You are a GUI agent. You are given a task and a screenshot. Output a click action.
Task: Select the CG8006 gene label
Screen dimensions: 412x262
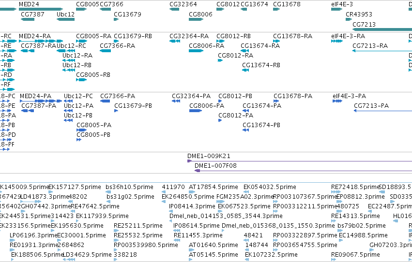200,14
